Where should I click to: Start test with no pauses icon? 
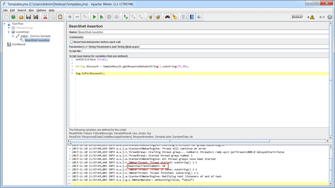pos(102,17)
